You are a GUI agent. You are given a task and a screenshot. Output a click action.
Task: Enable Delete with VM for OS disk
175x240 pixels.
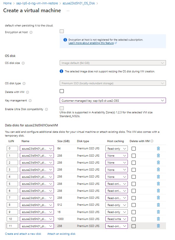click(61, 91)
